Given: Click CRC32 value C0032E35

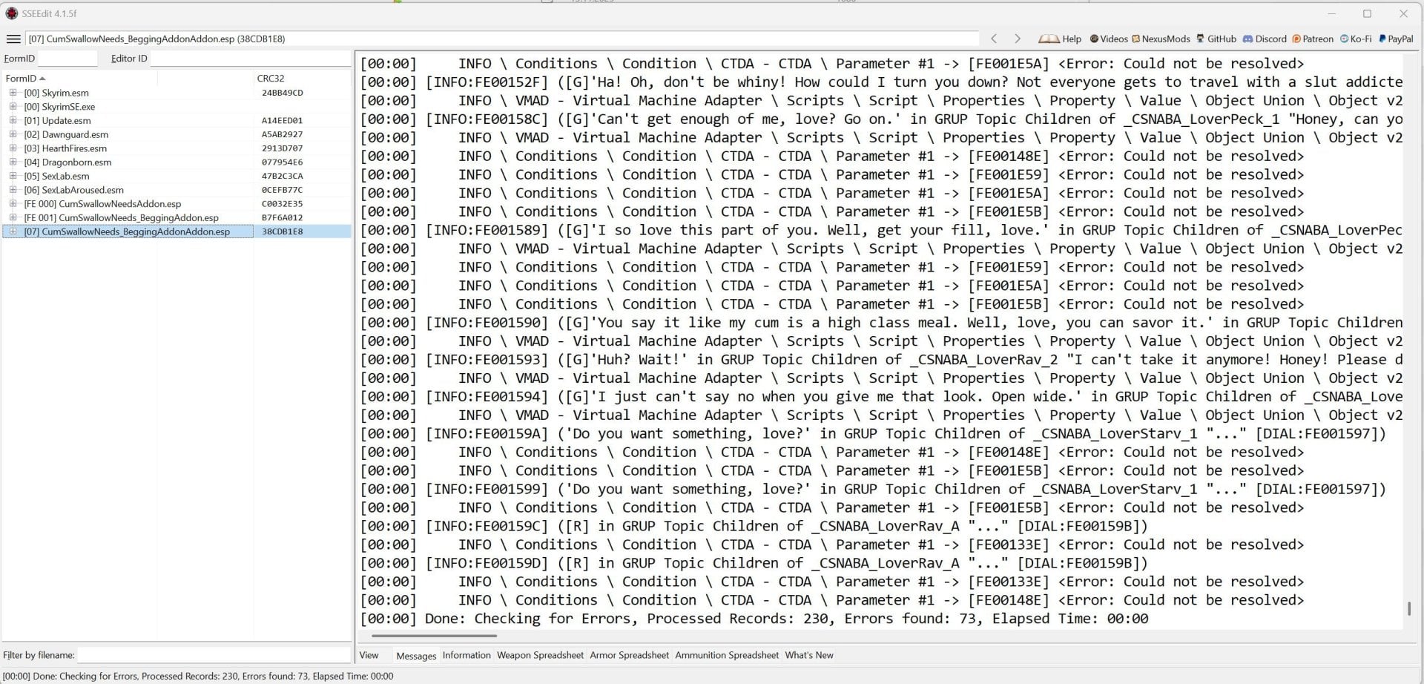Looking at the screenshot, I should (283, 204).
